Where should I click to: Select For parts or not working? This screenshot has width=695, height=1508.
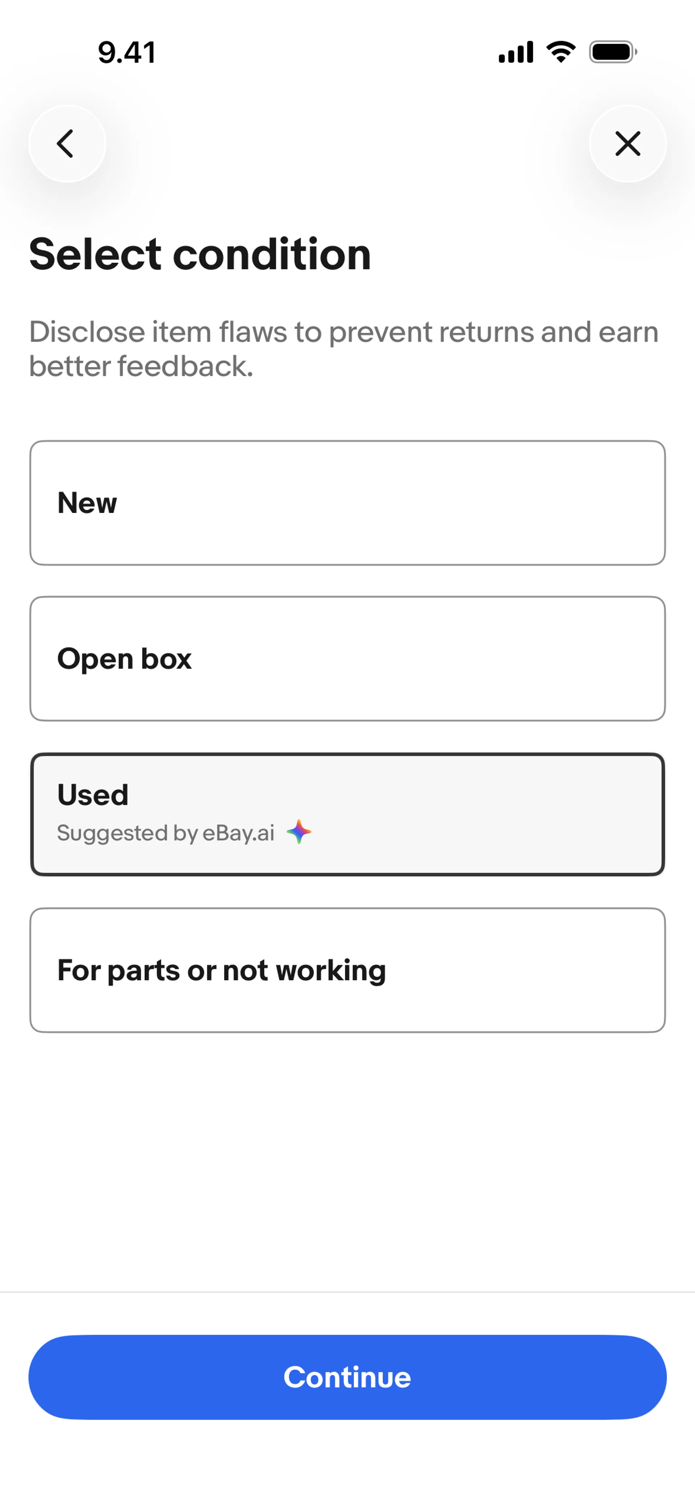[x=347, y=970]
